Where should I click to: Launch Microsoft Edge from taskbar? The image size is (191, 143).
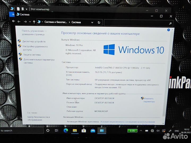tap(66, 131)
